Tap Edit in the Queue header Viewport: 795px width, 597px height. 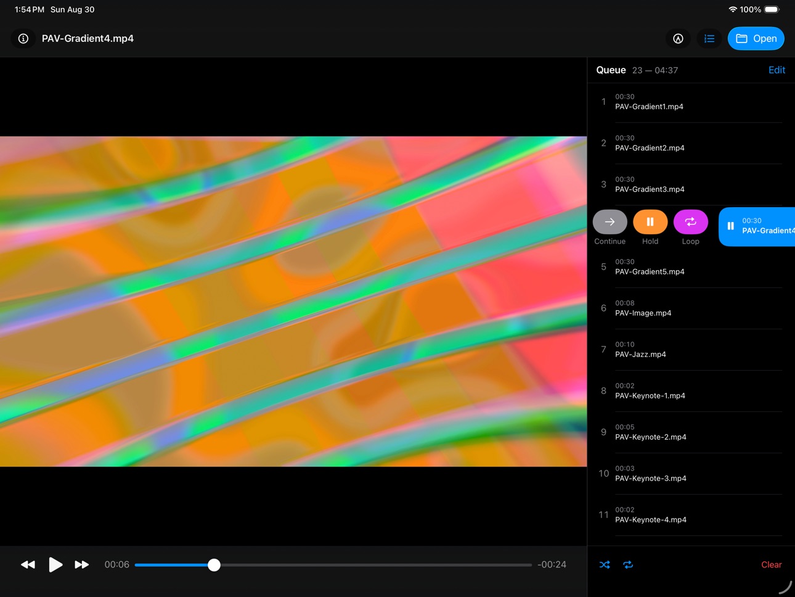coord(777,70)
